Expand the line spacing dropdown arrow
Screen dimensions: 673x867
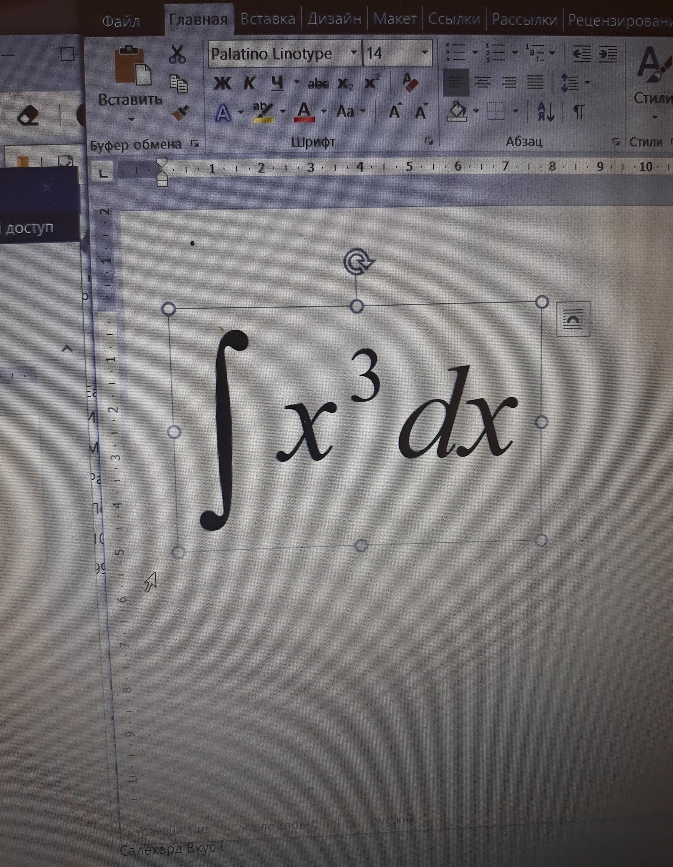pos(587,82)
